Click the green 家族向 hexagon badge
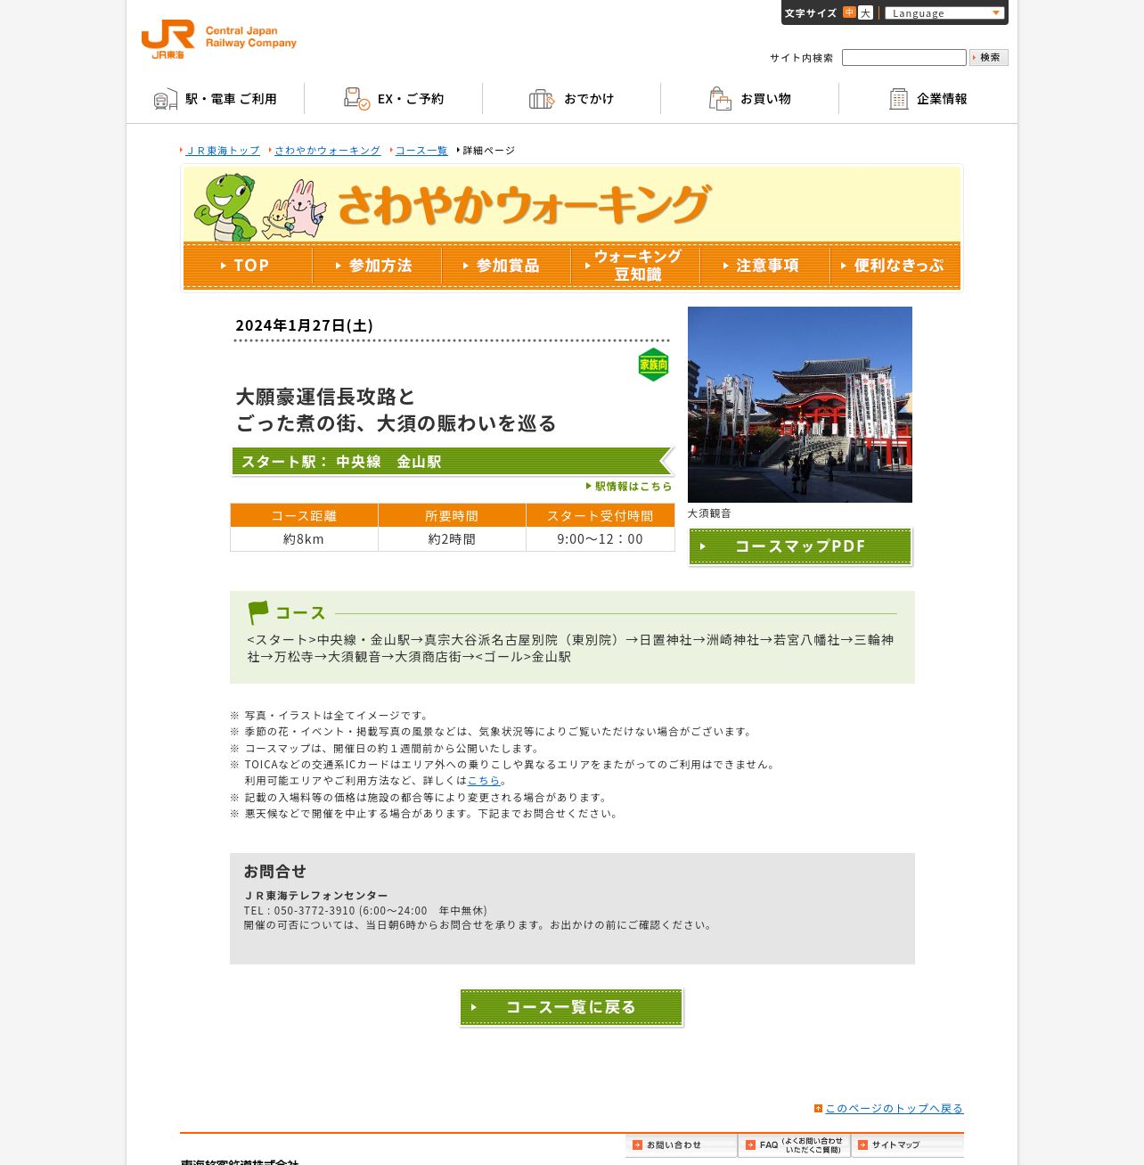 (x=653, y=365)
